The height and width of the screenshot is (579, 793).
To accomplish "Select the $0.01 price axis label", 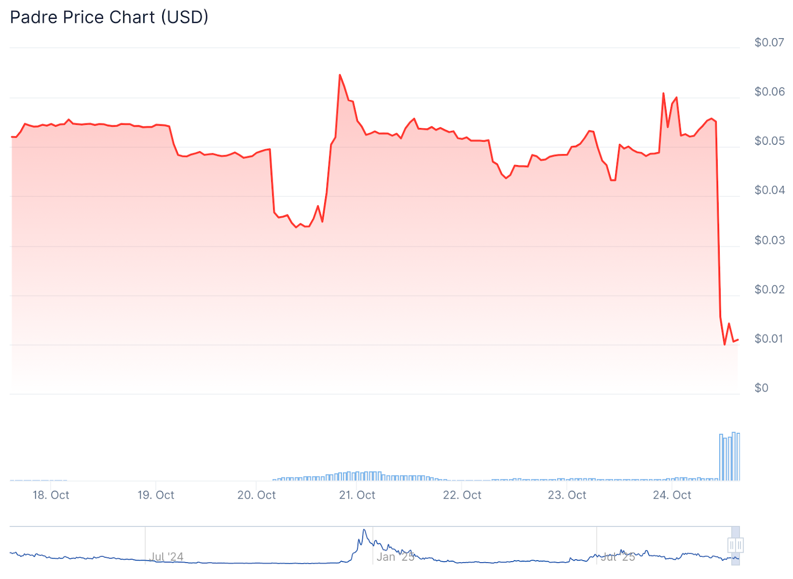I will 769,339.
